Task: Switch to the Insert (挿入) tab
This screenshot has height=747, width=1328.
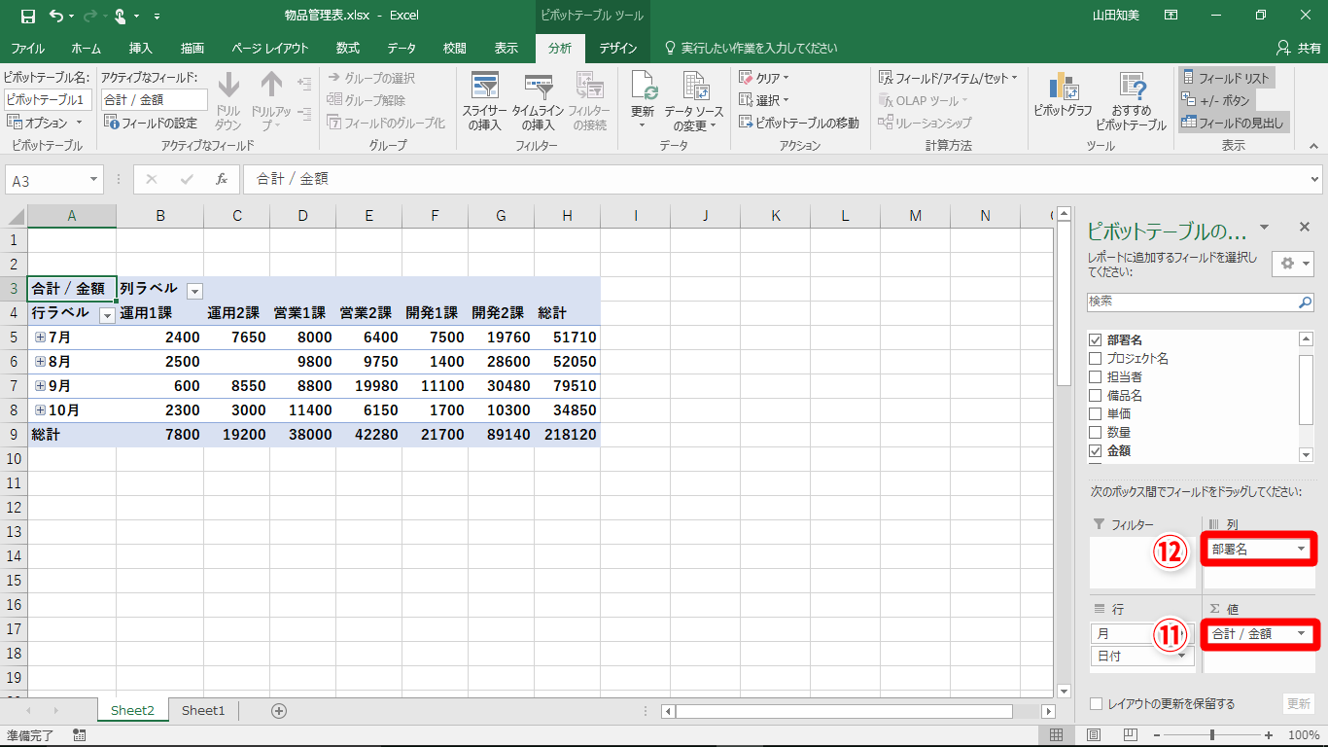Action: click(x=141, y=48)
